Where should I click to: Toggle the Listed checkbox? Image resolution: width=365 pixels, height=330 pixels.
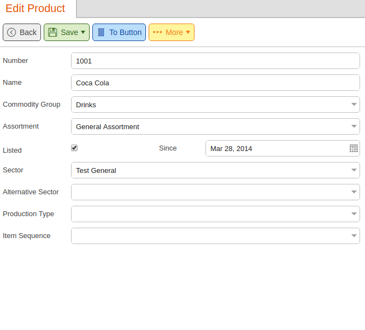pyautogui.click(x=74, y=148)
